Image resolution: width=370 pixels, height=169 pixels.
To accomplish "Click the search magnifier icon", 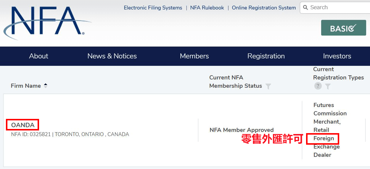I will point(306,7).
